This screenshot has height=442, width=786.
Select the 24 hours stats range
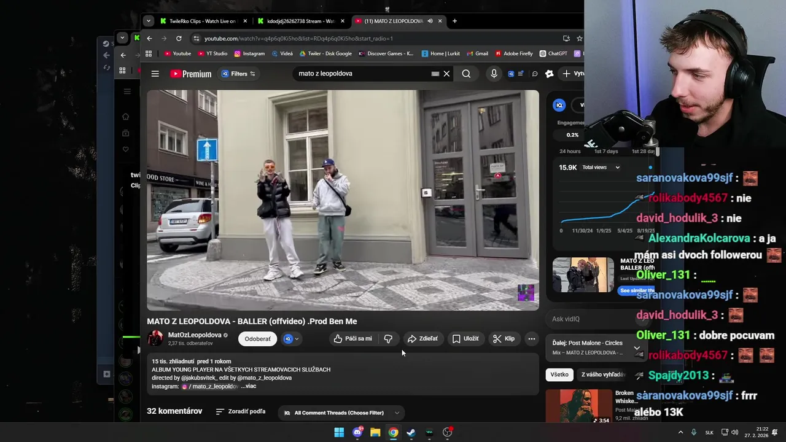click(x=570, y=151)
